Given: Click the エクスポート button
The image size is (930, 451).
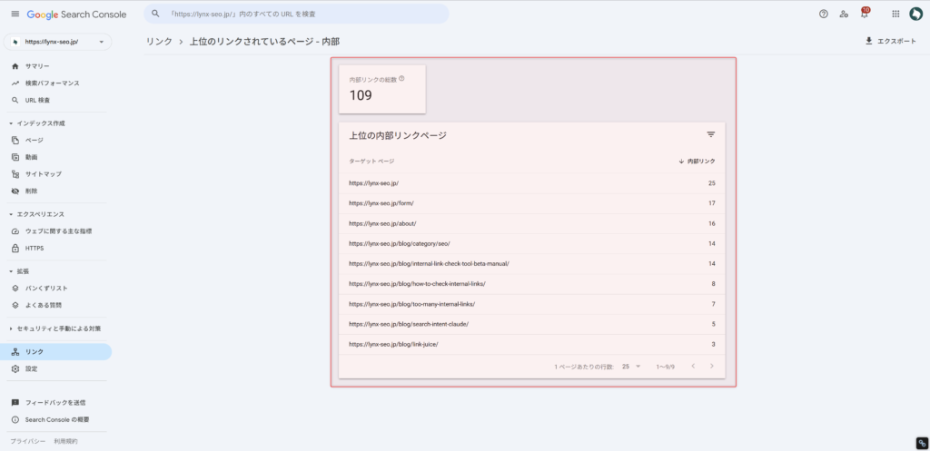Looking at the screenshot, I should coord(890,42).
